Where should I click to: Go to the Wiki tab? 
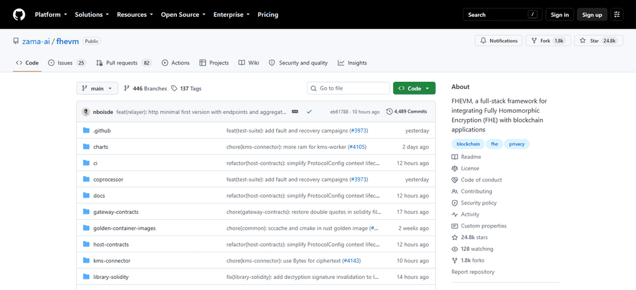point(248,63)
